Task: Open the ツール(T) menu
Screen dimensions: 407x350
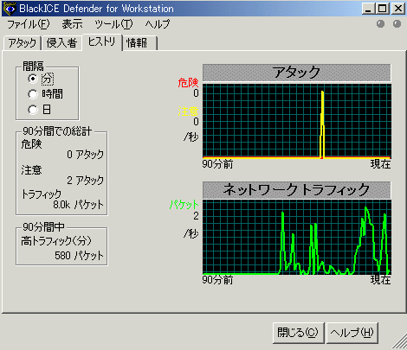Action: pos(113,24)
